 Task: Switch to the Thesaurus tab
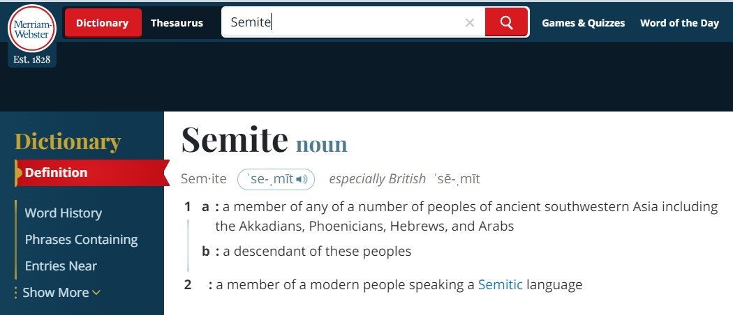(177, 23)
